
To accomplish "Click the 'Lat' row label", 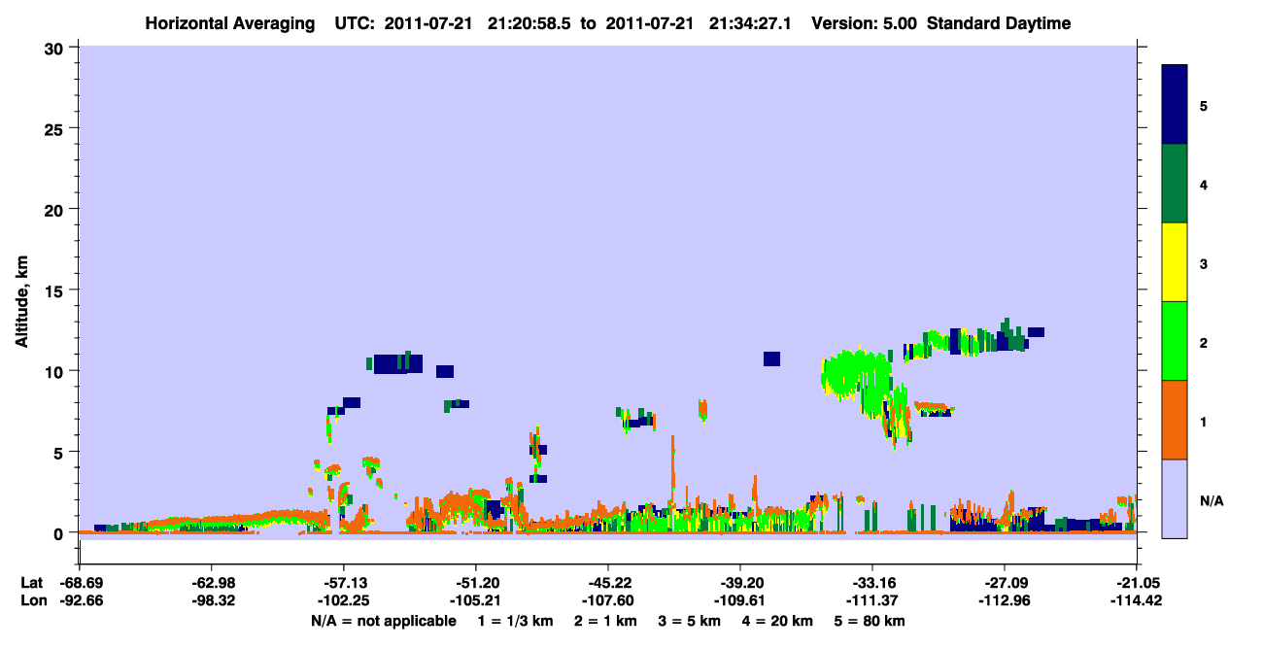I will [31, 583].
